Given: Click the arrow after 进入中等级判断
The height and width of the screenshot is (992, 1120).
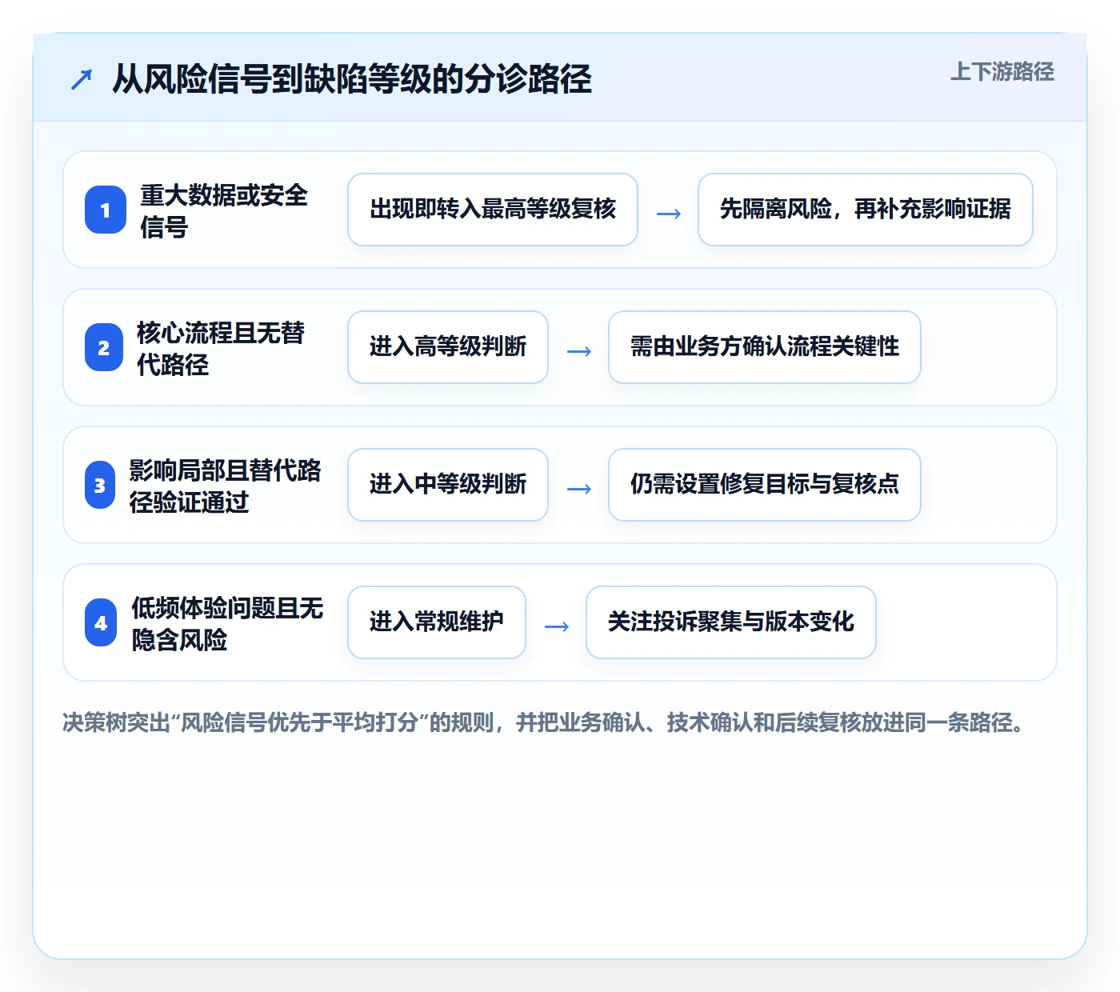Looking at the screenshot, I should click(579, 489).
